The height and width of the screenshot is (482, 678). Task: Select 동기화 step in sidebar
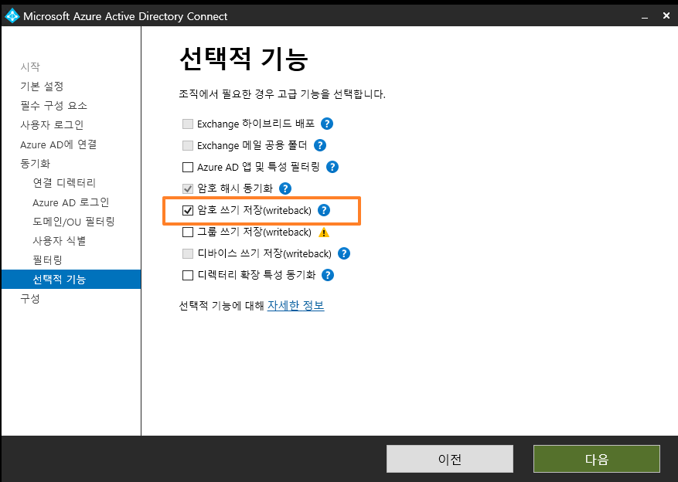tap(35, 164)
